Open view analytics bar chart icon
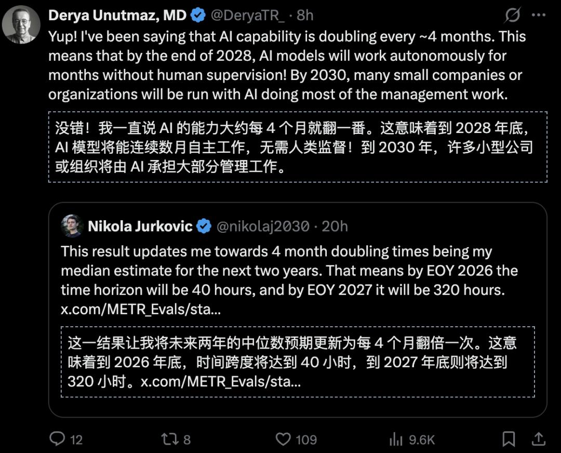The height and width of the screenshot is (453, 561). (396, 439)
